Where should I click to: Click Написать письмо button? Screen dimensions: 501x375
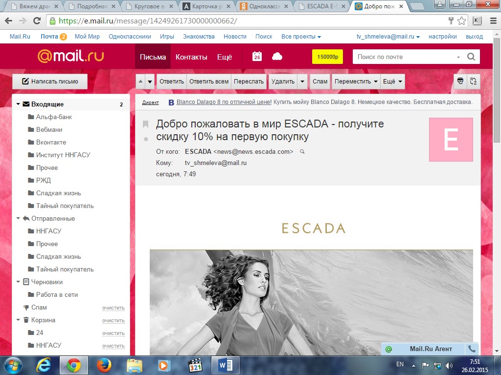[50, 82]
